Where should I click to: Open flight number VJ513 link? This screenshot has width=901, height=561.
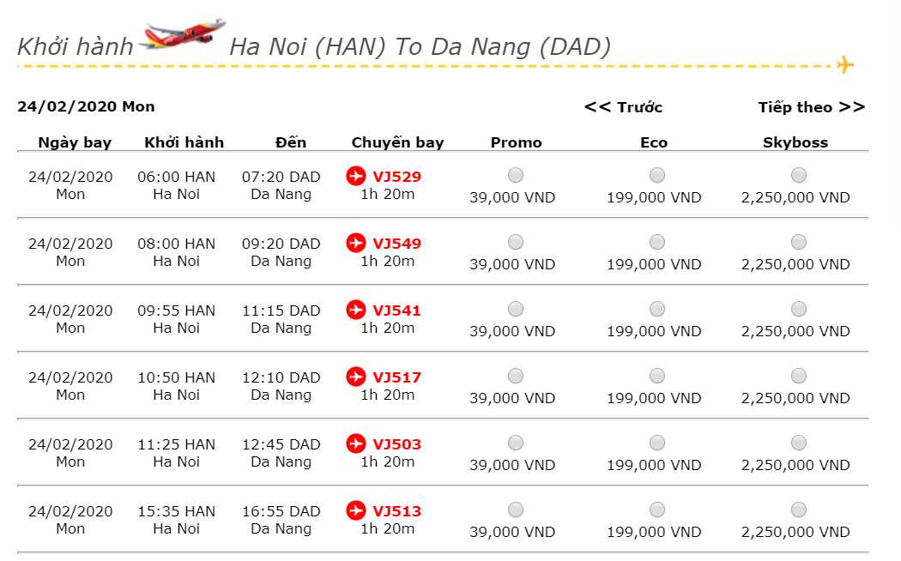[396, 511]
